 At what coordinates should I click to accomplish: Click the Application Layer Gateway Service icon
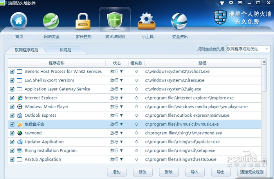pyautogui.click(x=20, y=89)
